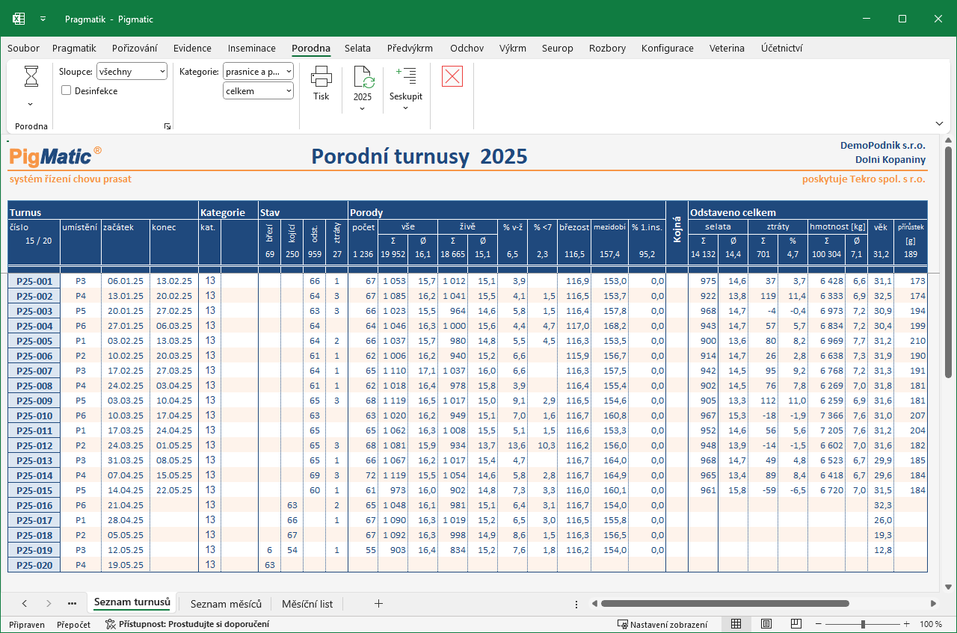The width and height of the screenshot is (957, 633).
Task: Switch to Normal view in status bar
Action: [736, 624]
